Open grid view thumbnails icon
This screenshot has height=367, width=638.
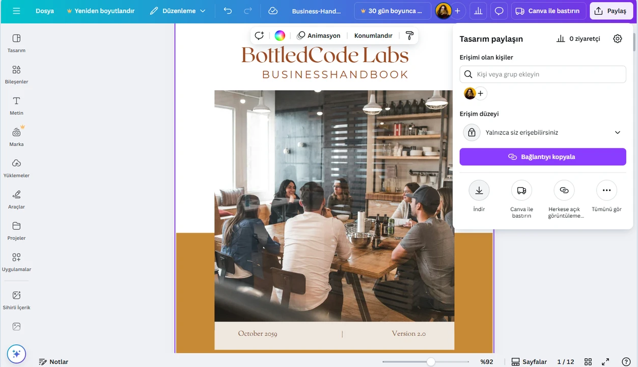click(588, 361)
